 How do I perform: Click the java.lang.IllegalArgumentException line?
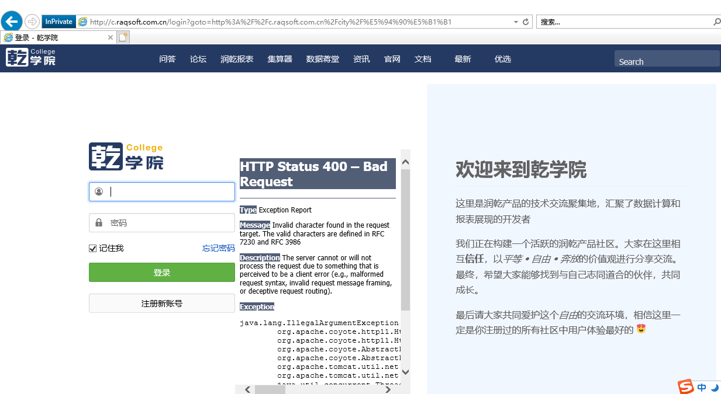(x=319, y=323)
